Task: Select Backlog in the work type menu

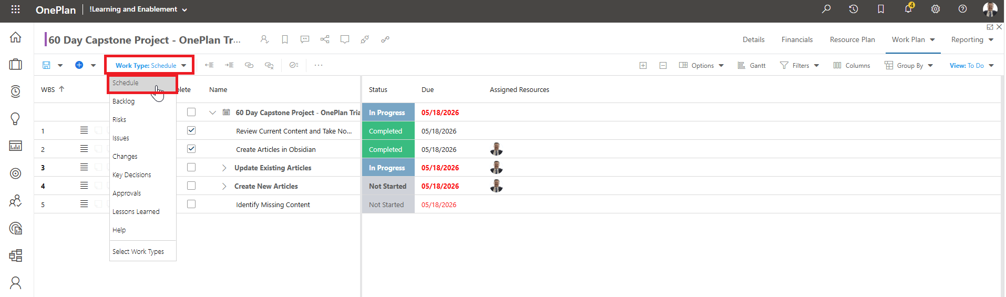Action: click(x=142, y=101)
